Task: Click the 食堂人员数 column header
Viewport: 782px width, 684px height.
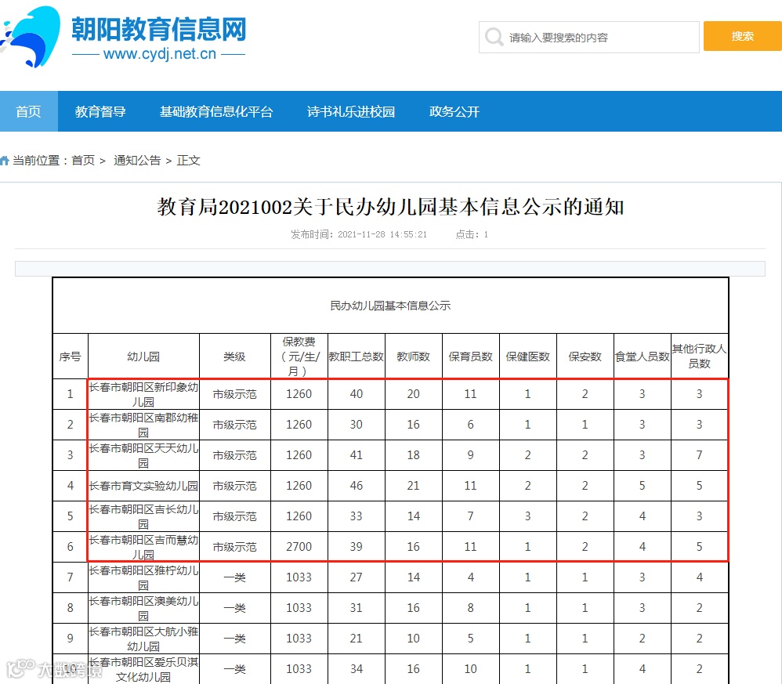Action: (x=642, y=356)
